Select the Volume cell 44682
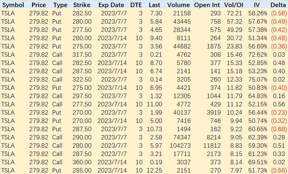The height and width of the screenshot is (174, 288). pyautogui.click(x=182, y=46)
